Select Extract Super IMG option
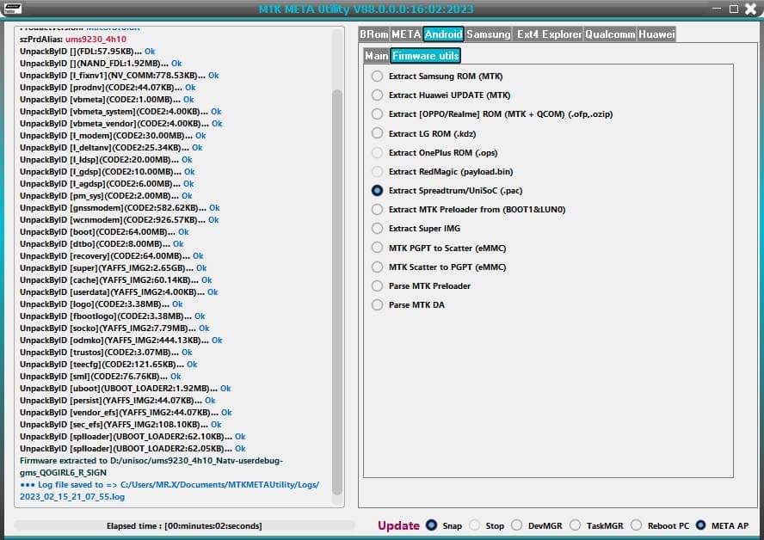This screenshot has width=764, height=540. coord(377,229)
